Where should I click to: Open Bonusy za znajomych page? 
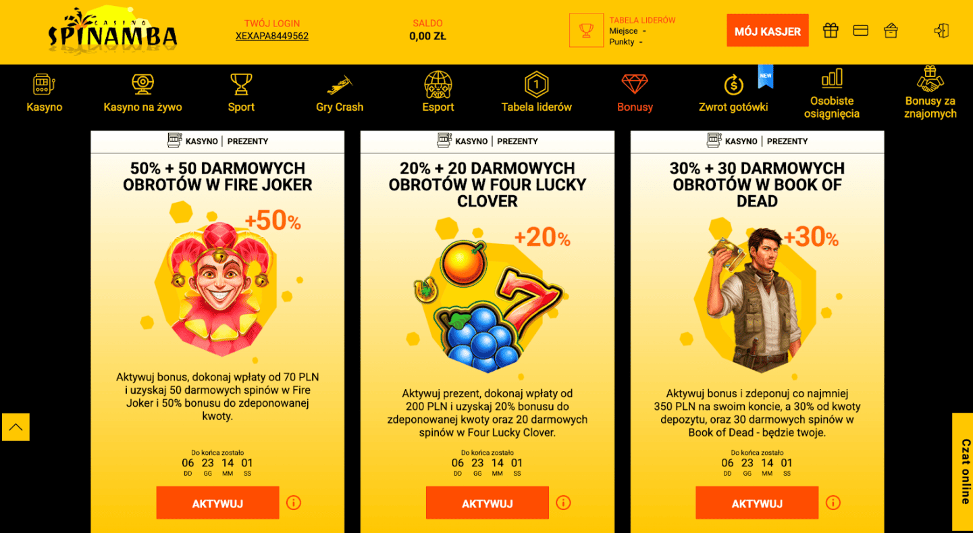[x=930, y=93]
